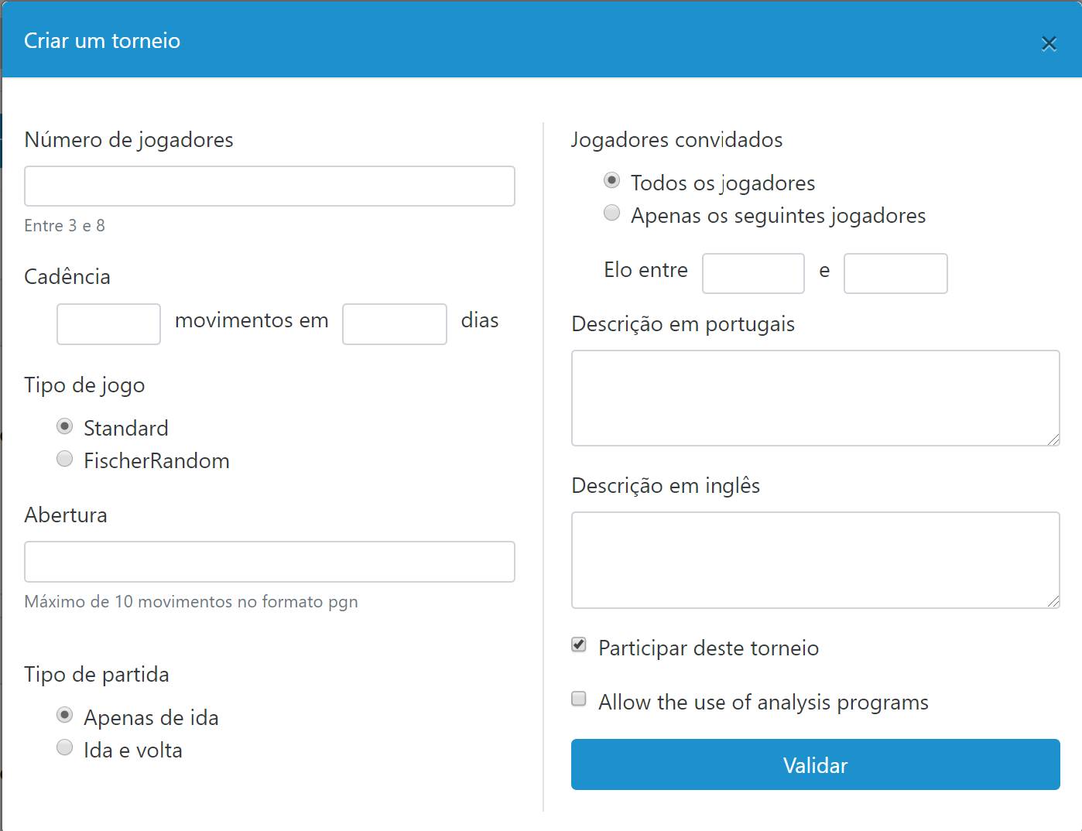Viewport: 1082px width, 831px height.
Task: Click the minimum Elo input field
Action: pos(753,273)
